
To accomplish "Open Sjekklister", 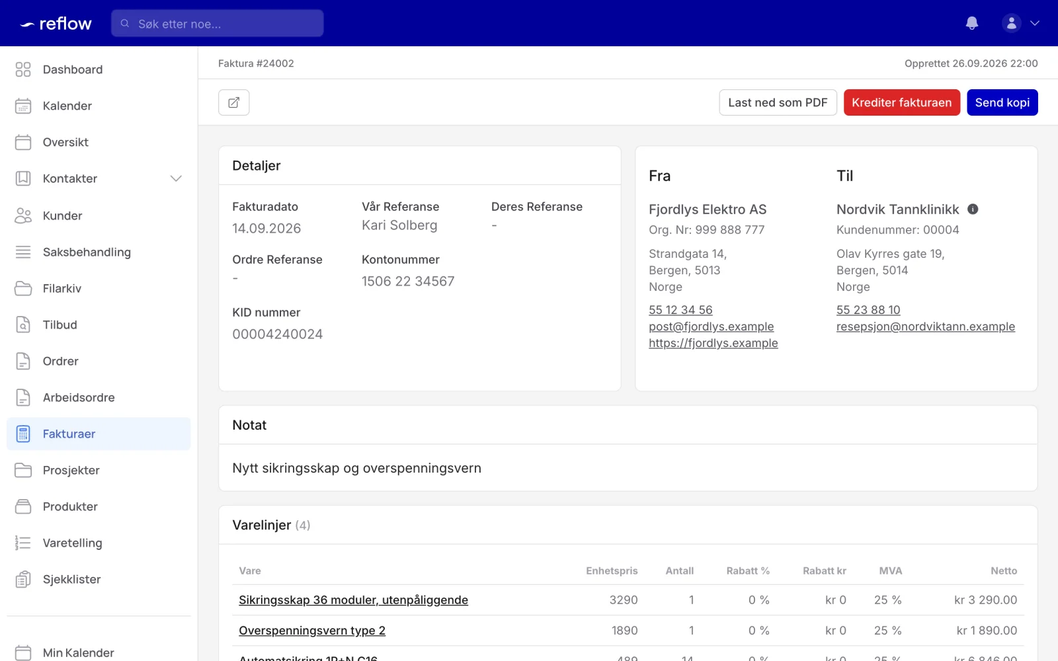I will [99, 579].
